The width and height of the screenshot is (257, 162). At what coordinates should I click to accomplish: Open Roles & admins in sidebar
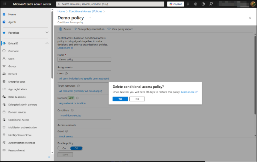pyautogui.click(x=17, y=97)
